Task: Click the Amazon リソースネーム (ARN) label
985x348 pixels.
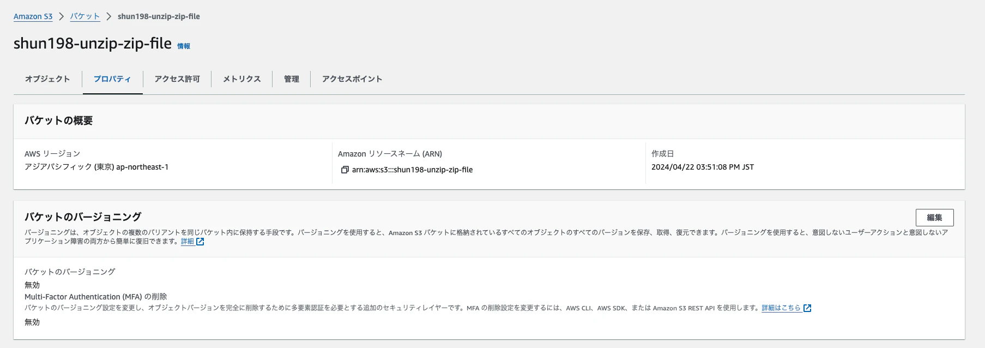Action: point(390,154)
